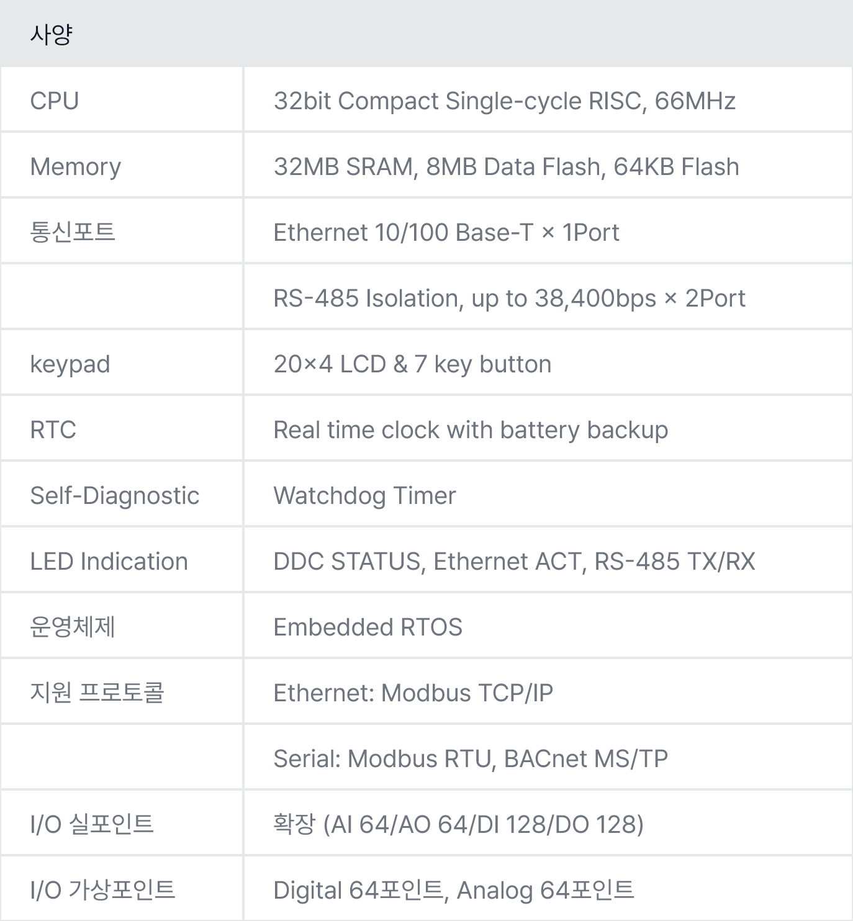Select the 통신포트 row label

tap(73, 232)
